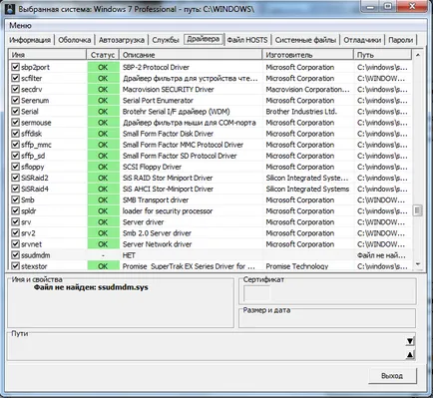Click the Выход button
Screen dimensions: 433x398
coord(392,376)
